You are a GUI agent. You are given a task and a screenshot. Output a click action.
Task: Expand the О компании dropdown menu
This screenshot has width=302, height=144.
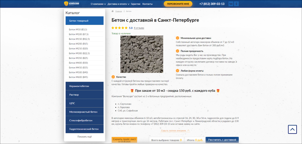click(98, 4)
